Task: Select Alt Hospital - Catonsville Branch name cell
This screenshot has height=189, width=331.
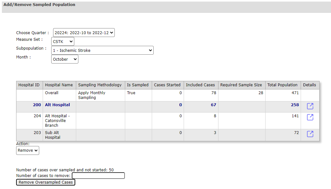Action: [58, 121]
